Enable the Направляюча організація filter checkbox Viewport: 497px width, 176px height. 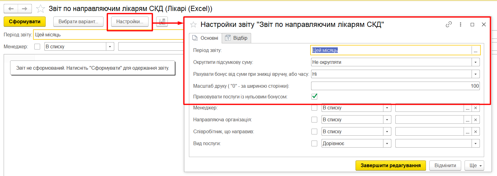tap(314, 120)
